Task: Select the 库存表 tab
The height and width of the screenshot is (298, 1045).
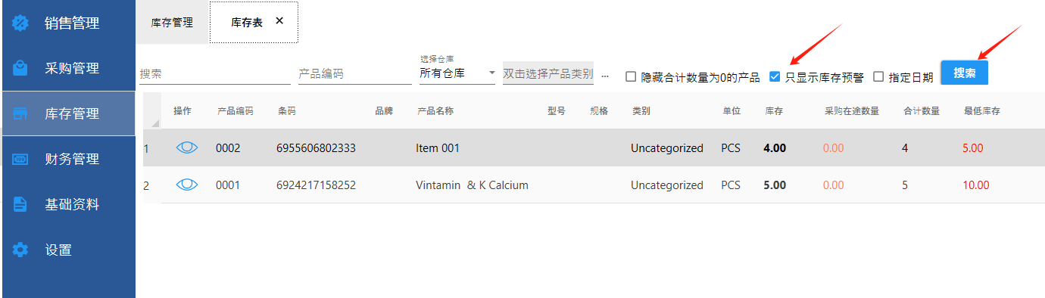Action: tap(247, 23)
